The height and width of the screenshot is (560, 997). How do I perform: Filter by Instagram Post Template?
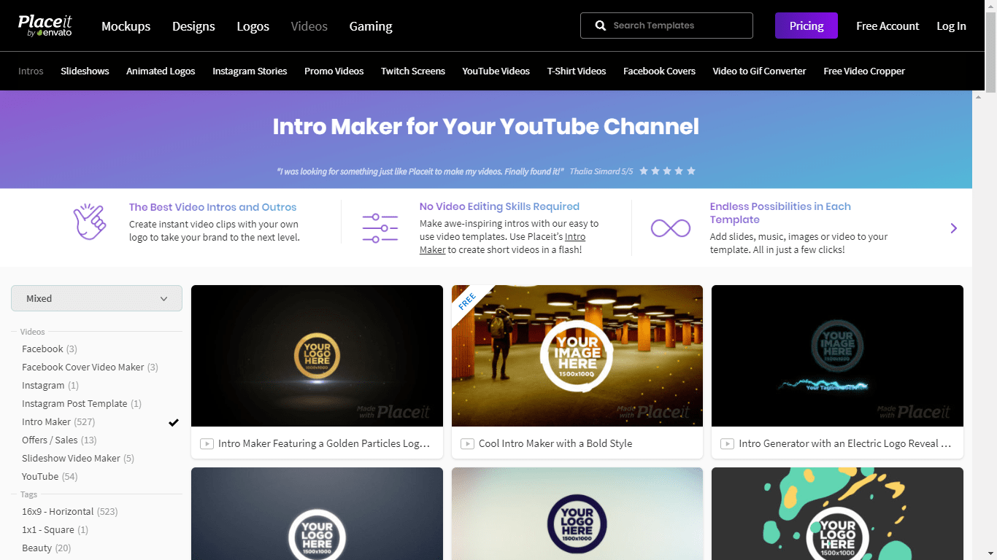[x=82, y=404]
